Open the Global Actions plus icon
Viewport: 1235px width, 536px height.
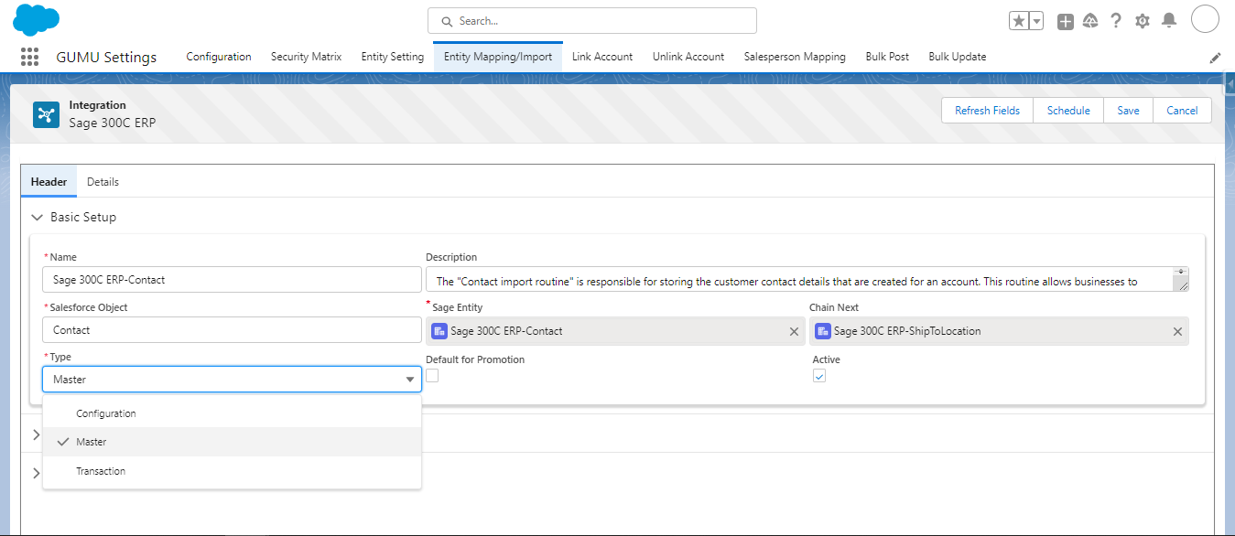click(1065, 21)
